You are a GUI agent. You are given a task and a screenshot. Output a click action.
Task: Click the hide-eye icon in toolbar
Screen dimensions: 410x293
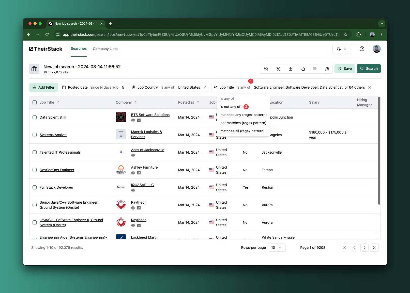click(x=266, y=69)
